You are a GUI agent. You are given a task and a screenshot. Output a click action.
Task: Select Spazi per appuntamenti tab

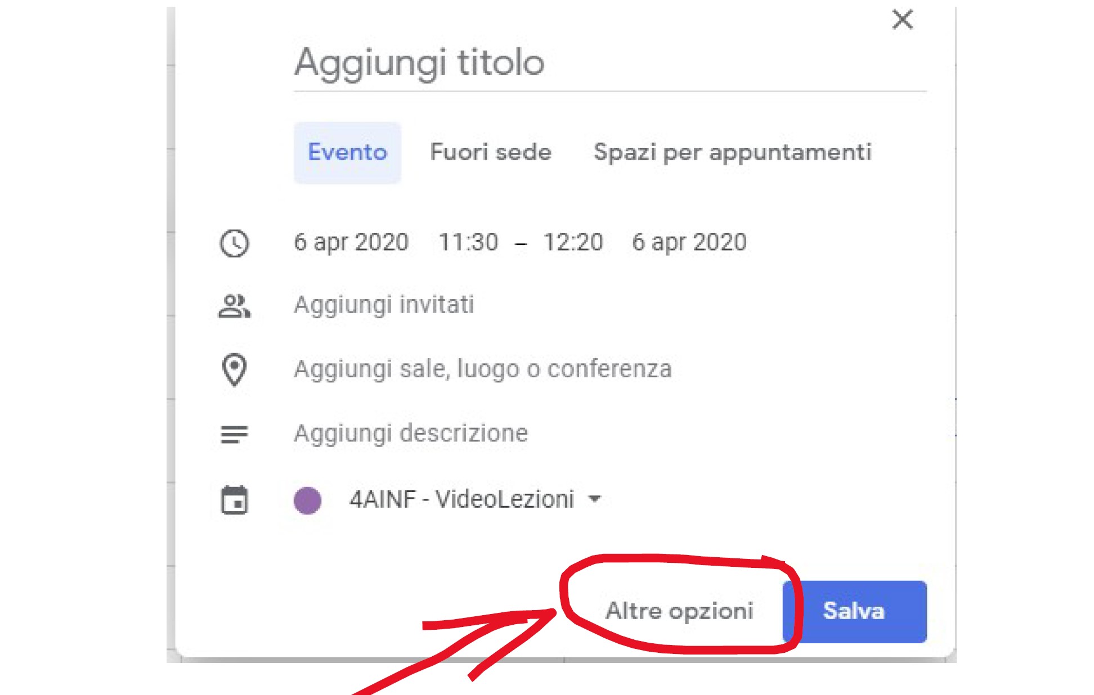[x=733, y=152]
